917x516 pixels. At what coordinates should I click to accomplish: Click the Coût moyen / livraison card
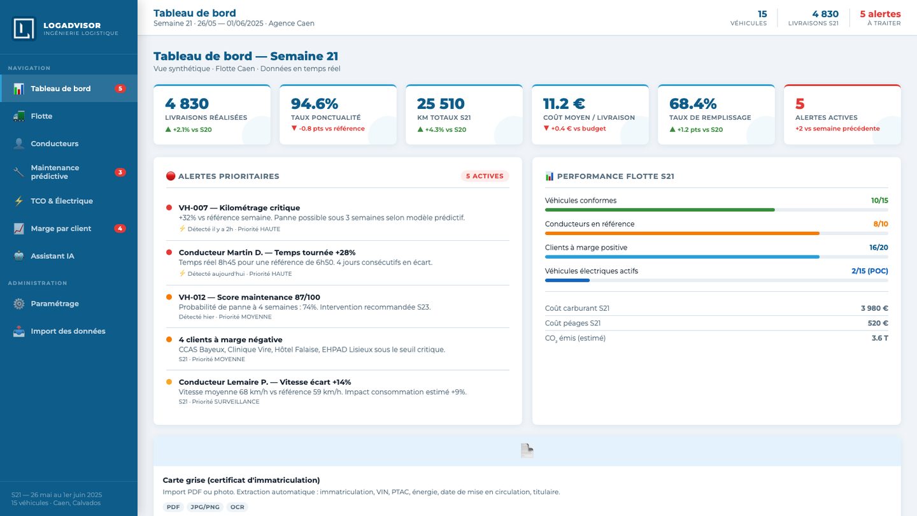coord(590,115)
